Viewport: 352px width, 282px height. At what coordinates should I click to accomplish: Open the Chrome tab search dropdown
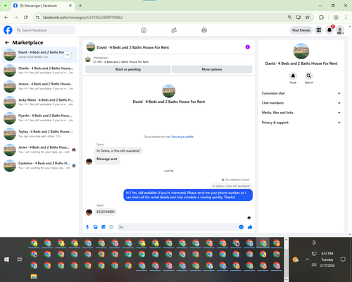(6, 6)
